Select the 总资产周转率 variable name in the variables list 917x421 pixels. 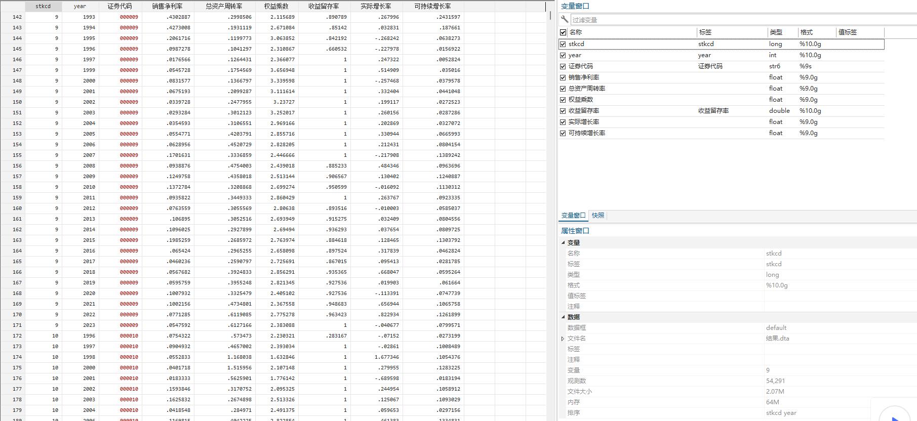point(587,89)
